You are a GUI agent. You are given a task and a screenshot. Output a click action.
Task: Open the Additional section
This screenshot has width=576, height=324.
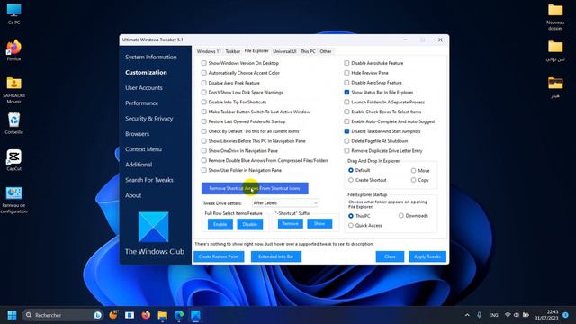pos(139,165)
